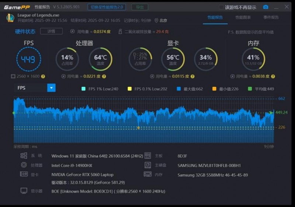Open the 事件报告 tab
Viewport: 295px width, 207px height.
271,17
